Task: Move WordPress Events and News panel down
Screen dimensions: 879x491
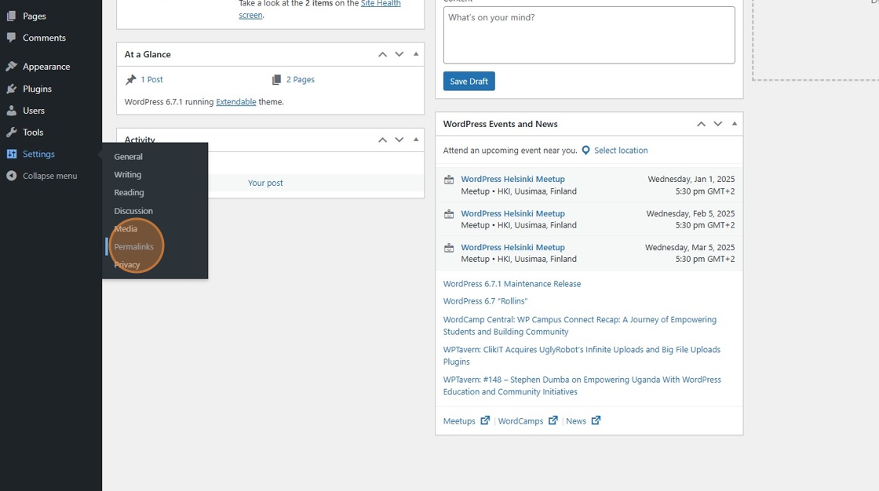Action: click(x=718, y=124)
